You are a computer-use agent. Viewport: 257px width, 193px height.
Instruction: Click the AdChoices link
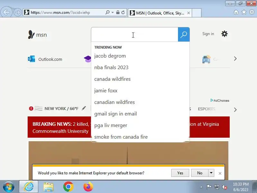(x=220, y=100)
